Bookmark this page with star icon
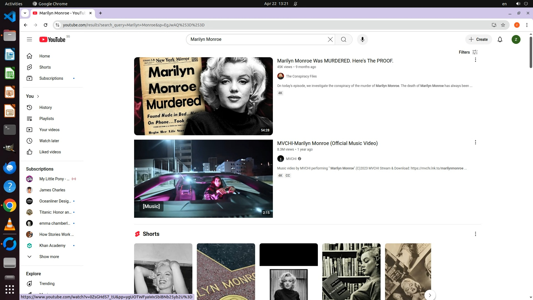This screenshot has width=533, height=300. 503,25
